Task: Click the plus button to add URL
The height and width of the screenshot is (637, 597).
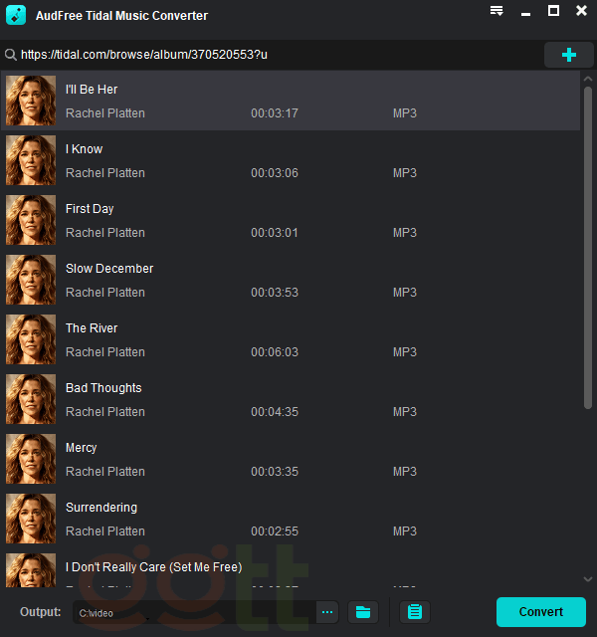Action: (568, 55)
